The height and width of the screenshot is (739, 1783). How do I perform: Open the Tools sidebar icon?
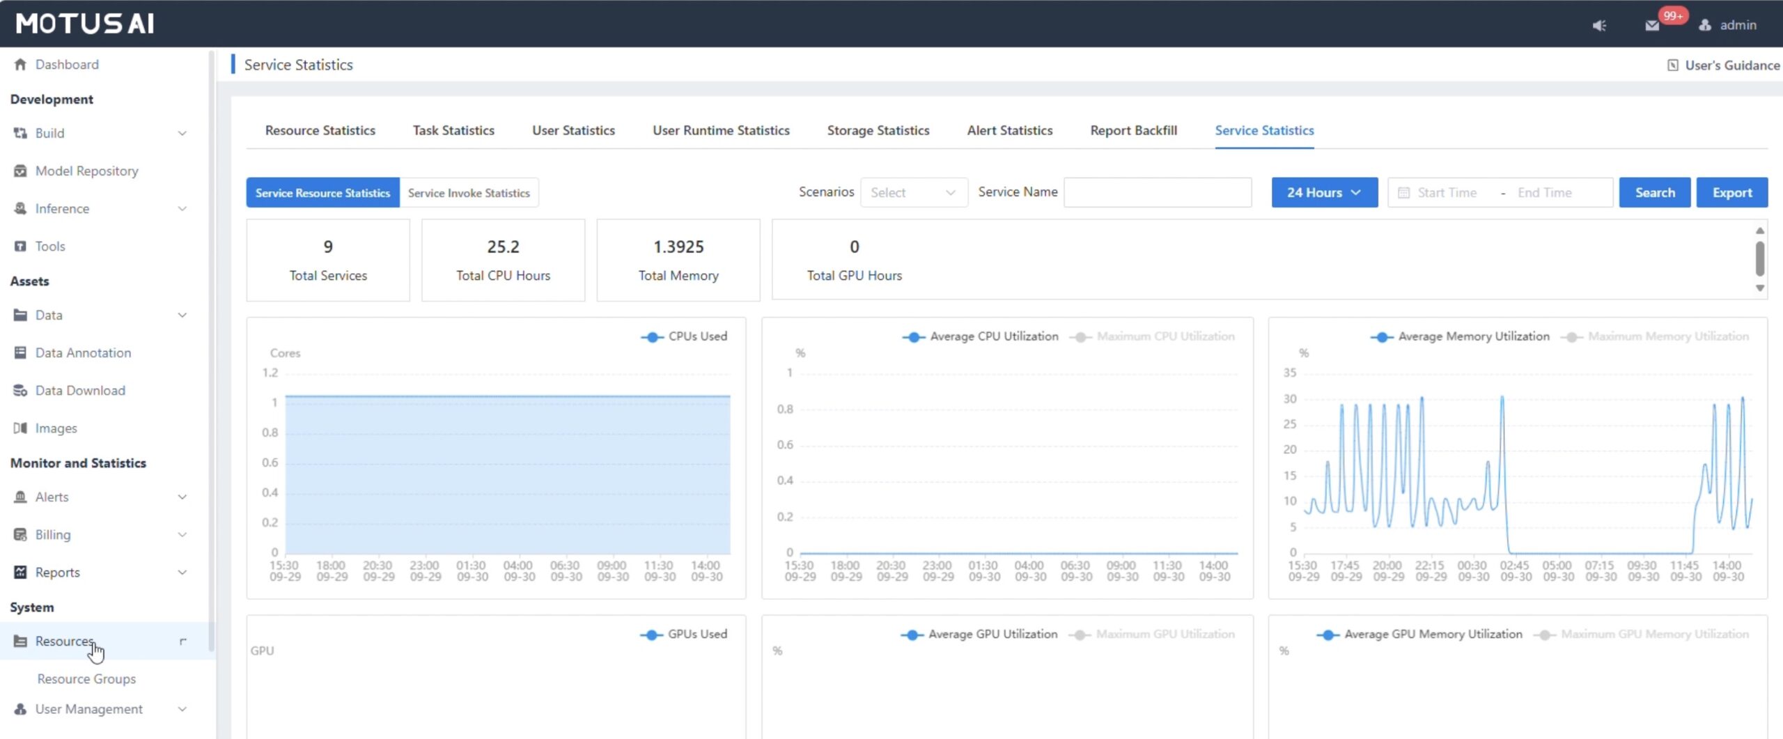point(20,247)
